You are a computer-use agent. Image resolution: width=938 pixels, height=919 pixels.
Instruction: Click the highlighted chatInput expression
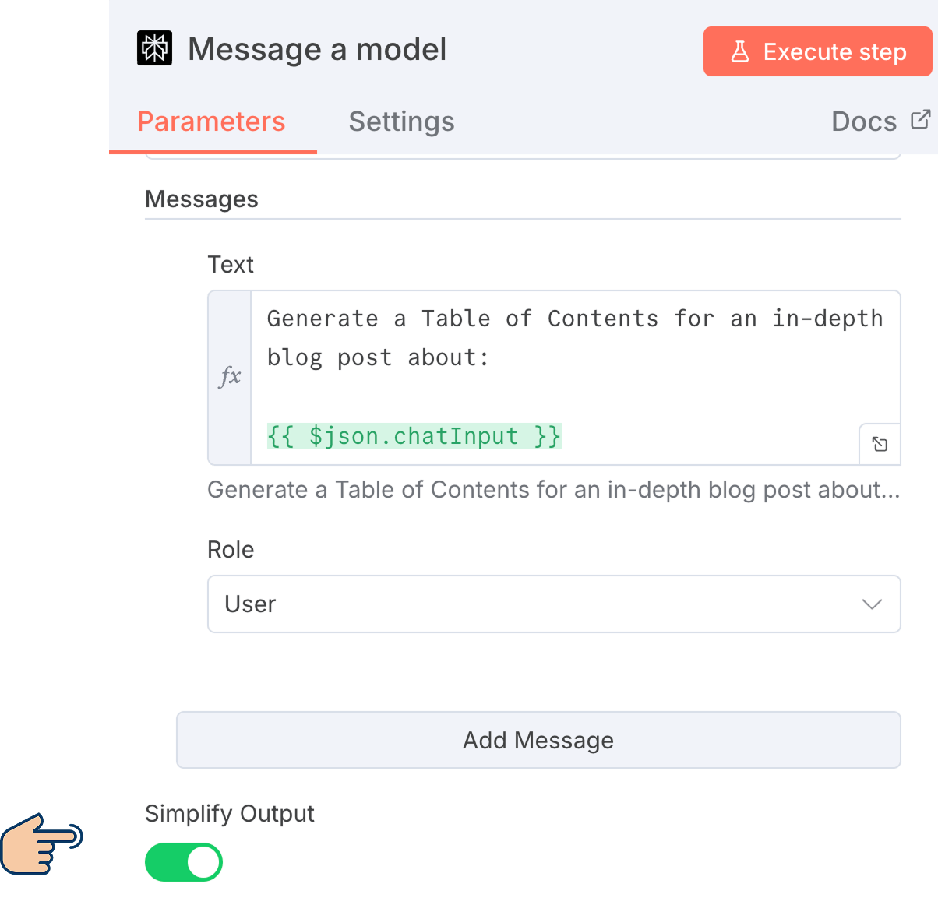coord(413,436)
